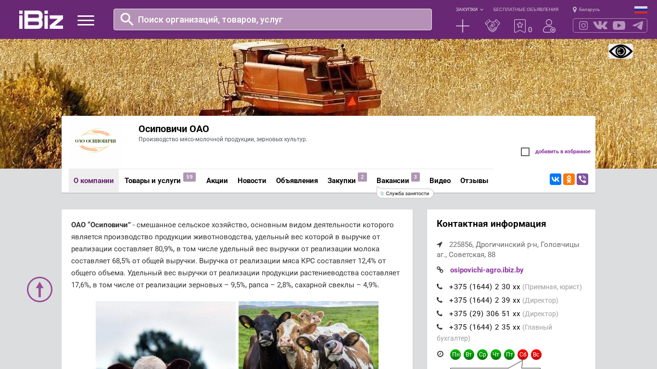
Task: Click the address location arrow icon
Action: pos(440,245)
